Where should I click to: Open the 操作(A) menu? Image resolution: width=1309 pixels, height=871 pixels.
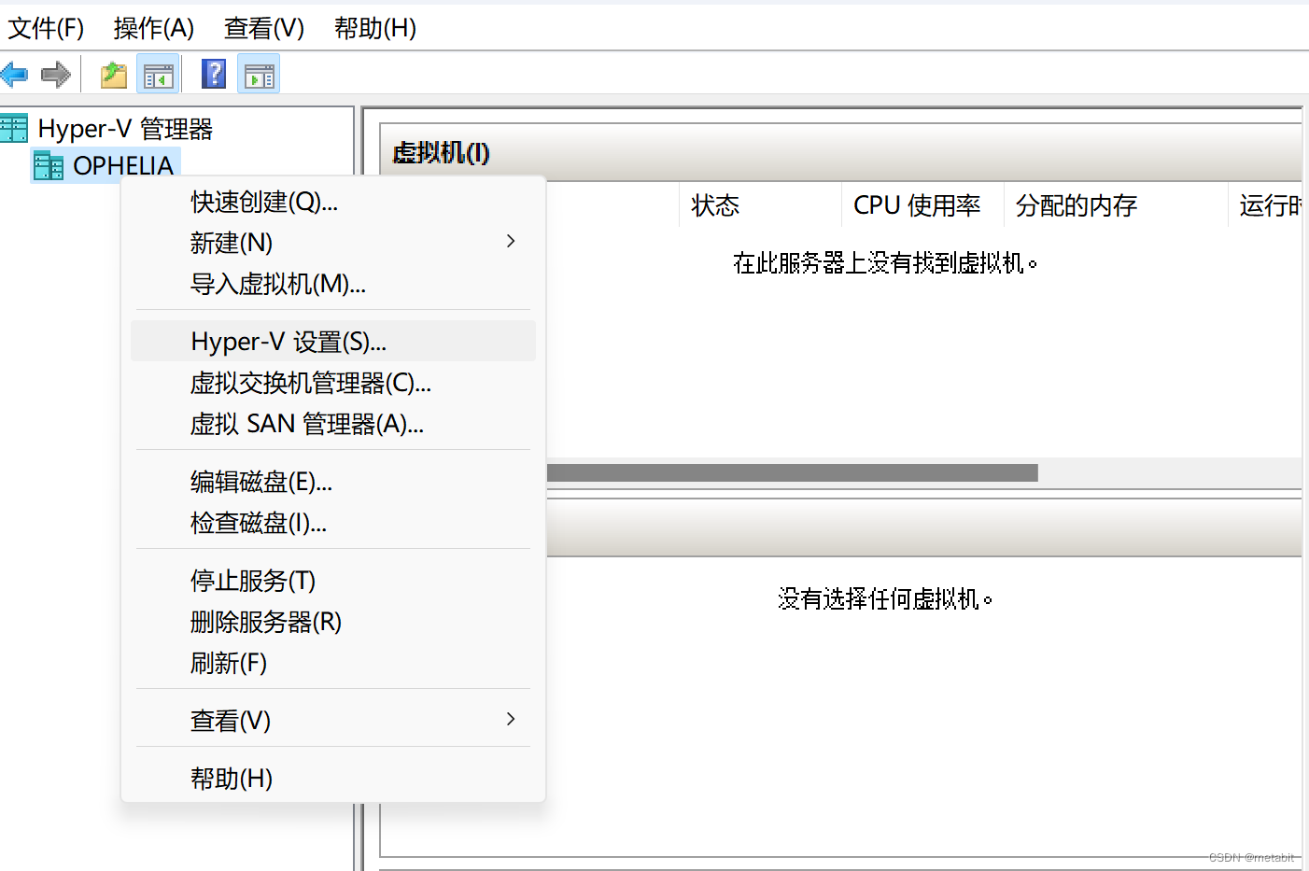click(154, 28)
